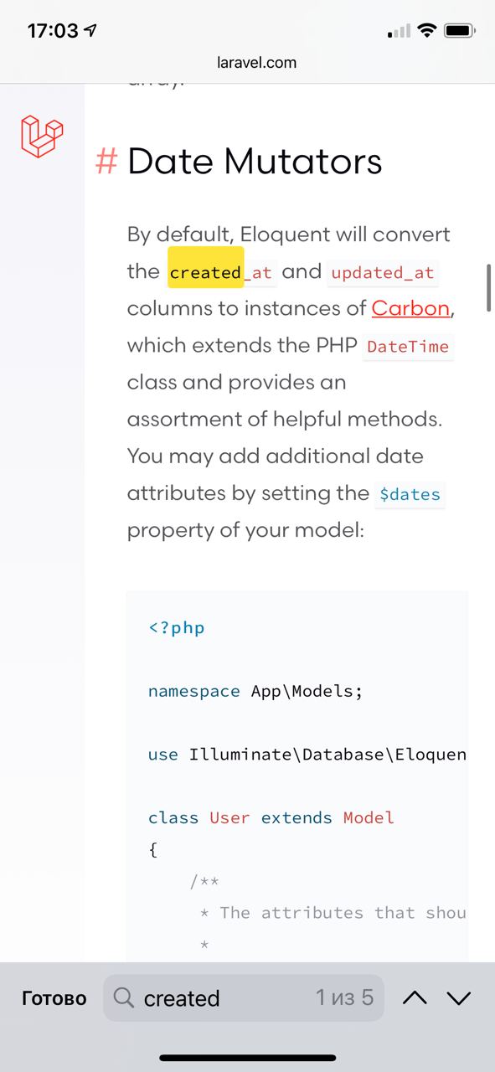This screenshot has height=1072, width=495.
Task: Tap the $dates inline code
Action: click(x=410, y=494)
